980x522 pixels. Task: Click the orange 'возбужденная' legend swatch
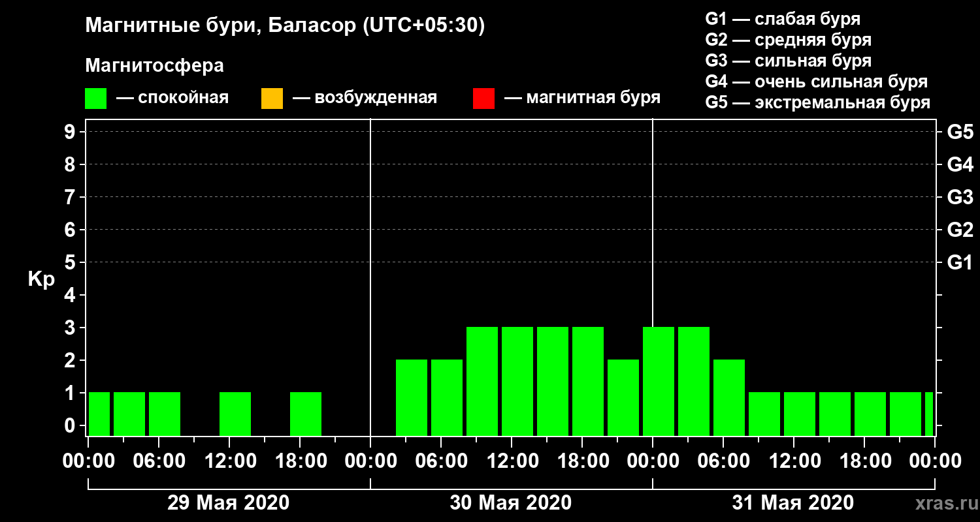click(272, 99)
